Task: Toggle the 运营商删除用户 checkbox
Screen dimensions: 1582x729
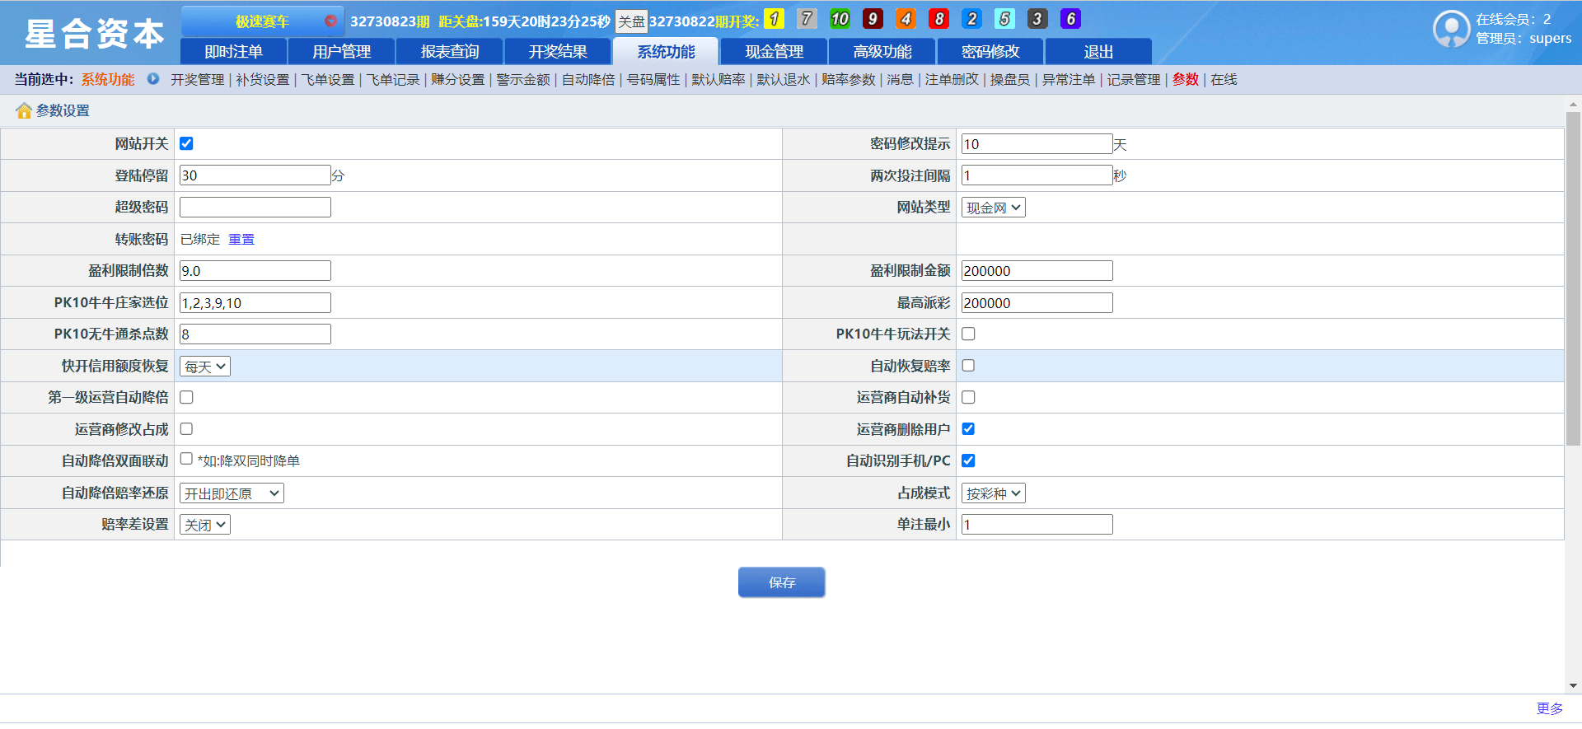Action: pos(969,428)
